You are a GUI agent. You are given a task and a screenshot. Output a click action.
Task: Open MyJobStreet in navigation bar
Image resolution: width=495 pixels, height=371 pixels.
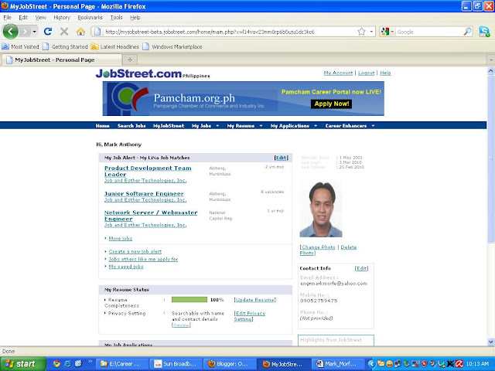(x=169, y=126)
